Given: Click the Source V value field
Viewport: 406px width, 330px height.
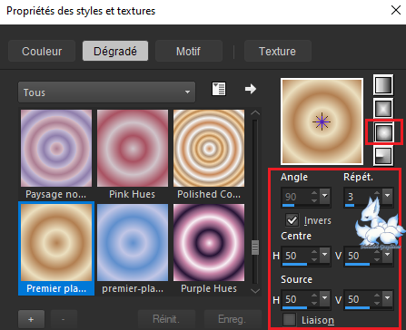Looking at the screenshot, I should click(359, 299).
